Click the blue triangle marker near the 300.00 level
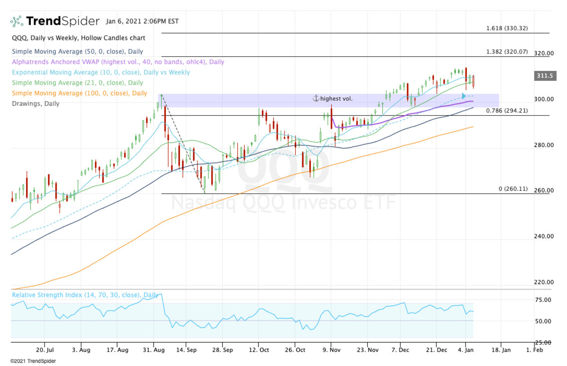 tap(464, 96)
